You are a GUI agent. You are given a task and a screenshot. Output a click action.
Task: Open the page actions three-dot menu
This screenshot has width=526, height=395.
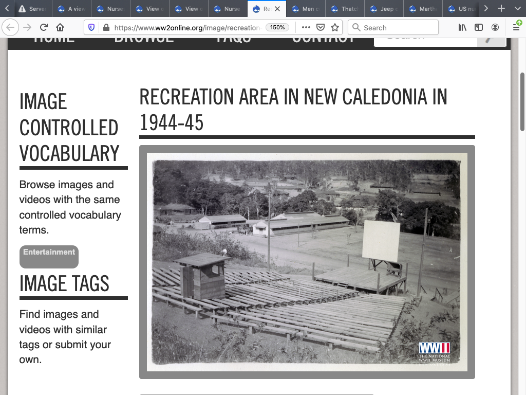[306, 28]
